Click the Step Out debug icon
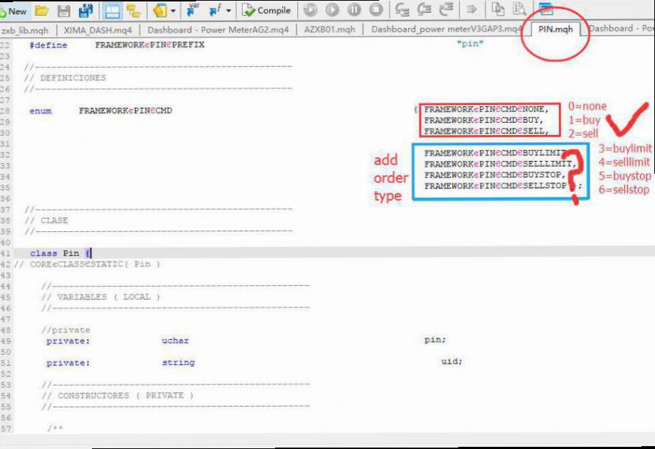655x449 pixels. (x=447, y=11)
